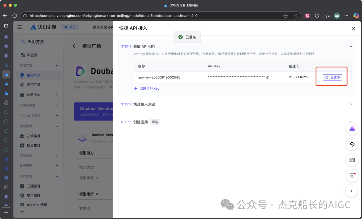362x219 pixels.
Task: Collapse sidebar with bottom menu icon
Action: 22,213
